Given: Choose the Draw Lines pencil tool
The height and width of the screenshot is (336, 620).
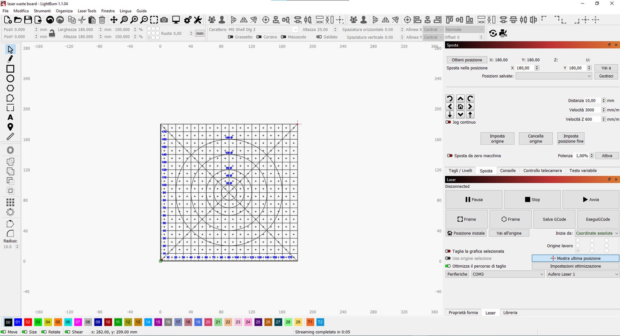Looking at the screenshot, I should coord(11,59).
